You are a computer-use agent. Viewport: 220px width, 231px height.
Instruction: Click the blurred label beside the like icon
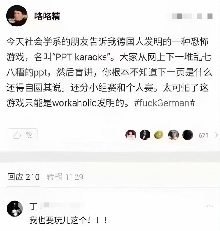29,135
